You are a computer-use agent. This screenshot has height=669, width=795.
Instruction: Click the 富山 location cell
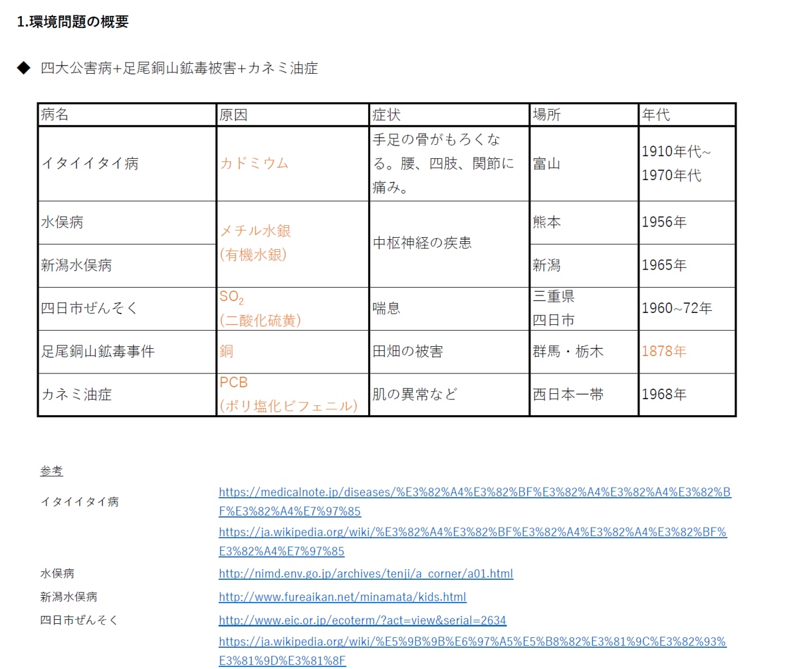(x=584, y=163)
